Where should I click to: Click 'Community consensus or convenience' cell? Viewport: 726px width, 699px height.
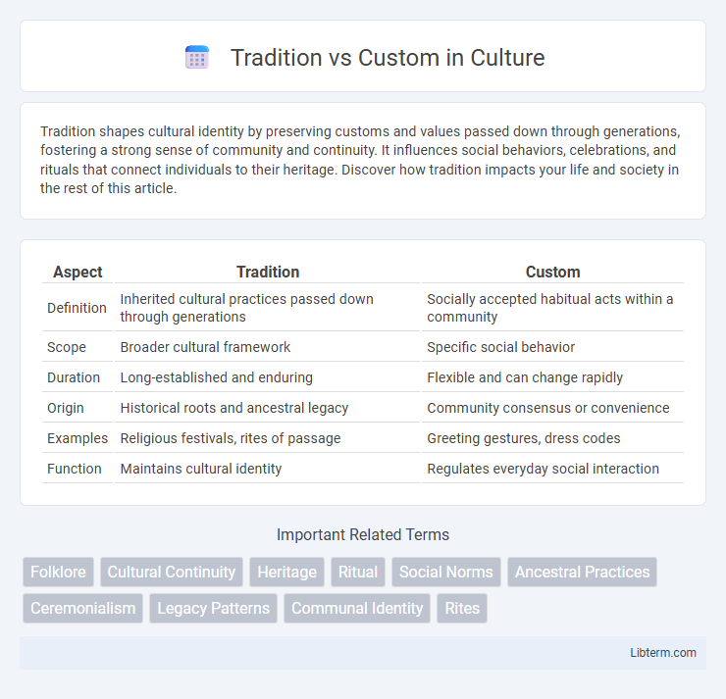[552, 408]
